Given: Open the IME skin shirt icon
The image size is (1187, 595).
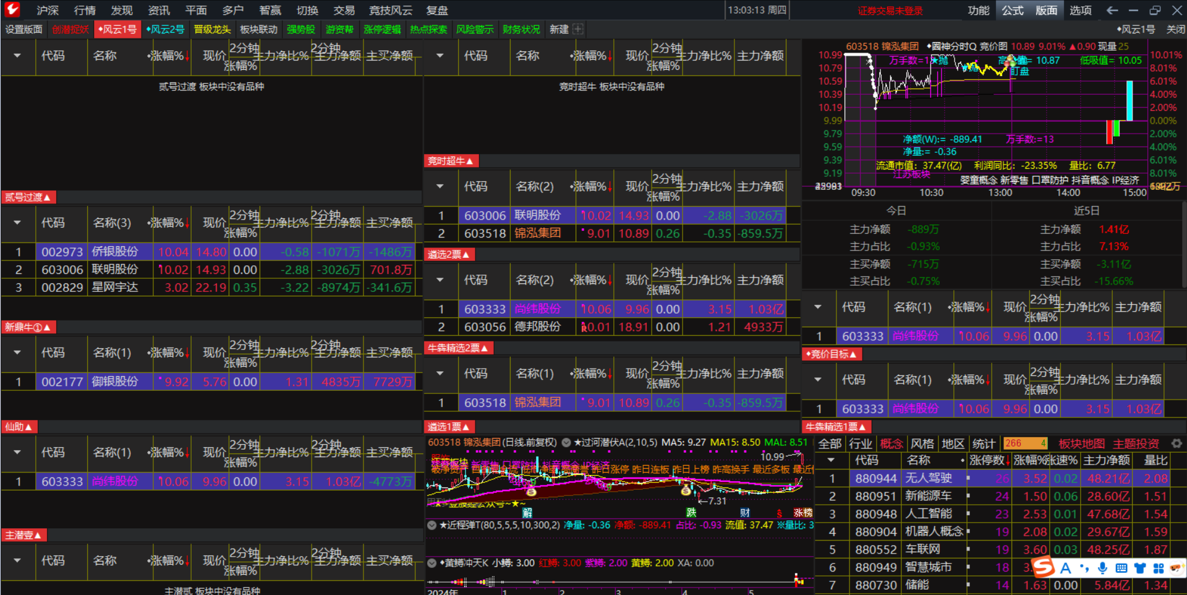Looking at the screenshot, I should pyautogui.click(x=1140, y=568).
